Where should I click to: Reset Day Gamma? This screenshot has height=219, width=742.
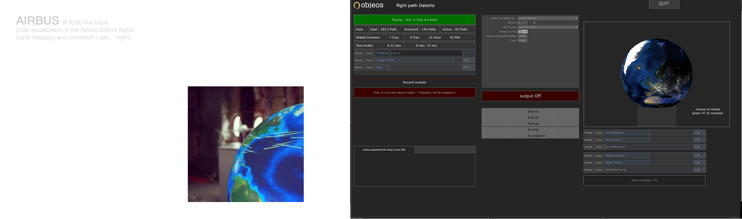588,140
